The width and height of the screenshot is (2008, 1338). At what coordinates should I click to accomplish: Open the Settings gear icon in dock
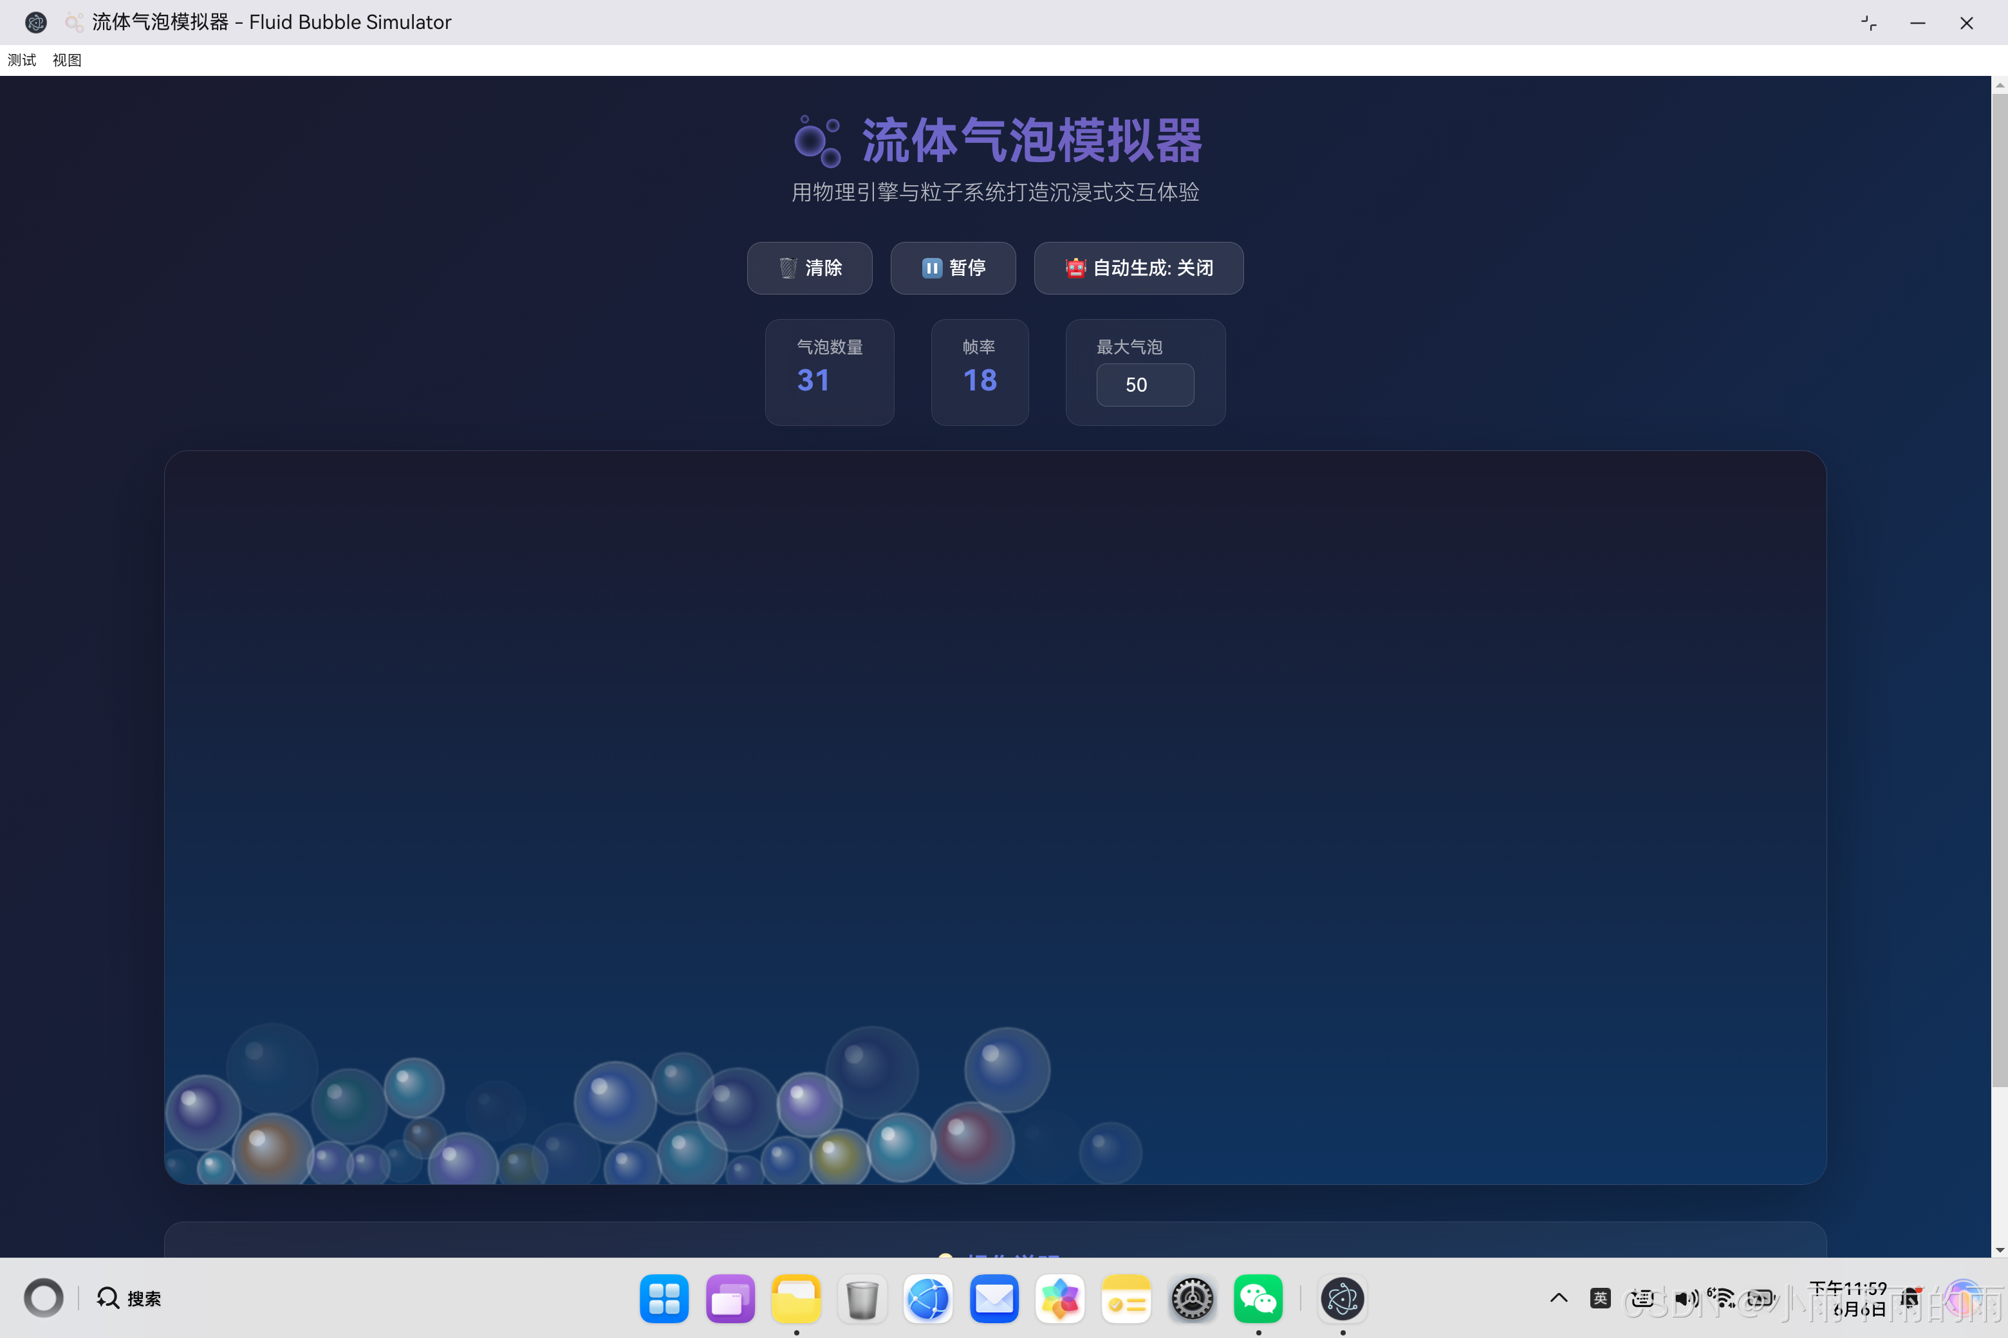pyautogui.click(x=1192, y=1299)
